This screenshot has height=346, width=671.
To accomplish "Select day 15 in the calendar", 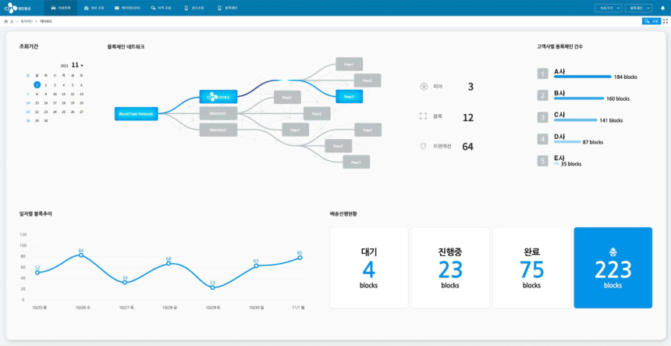I will (37, 102).
